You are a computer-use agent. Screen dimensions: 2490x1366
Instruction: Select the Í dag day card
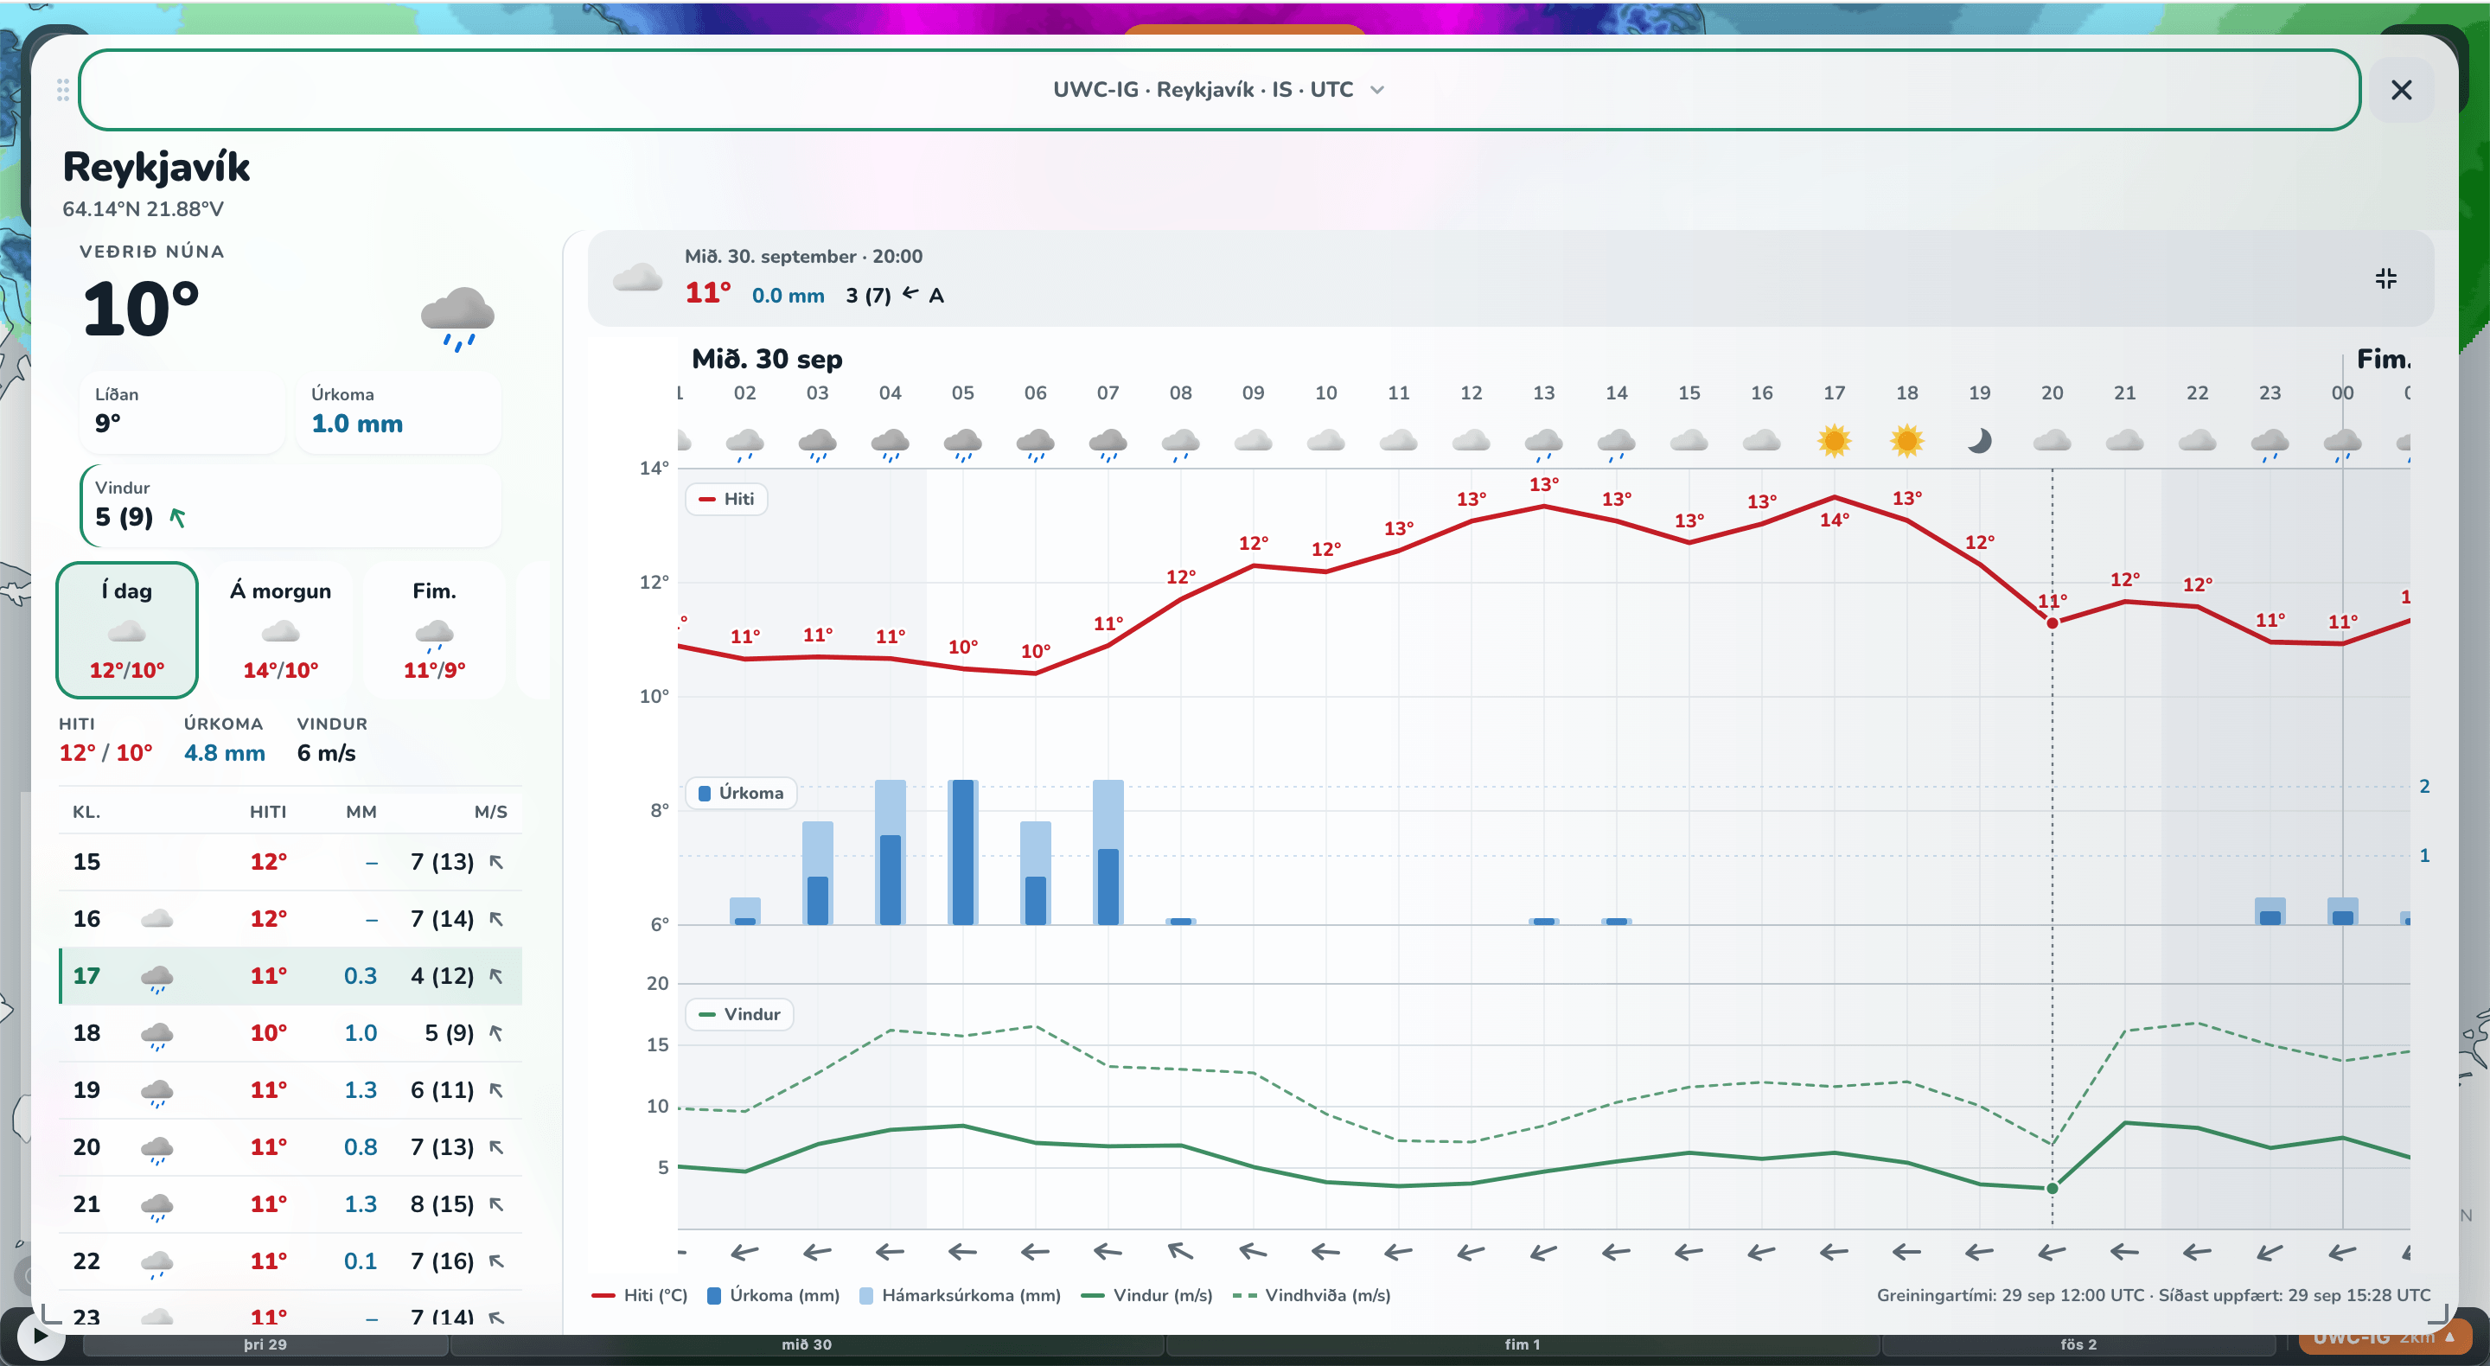(128, 629)
